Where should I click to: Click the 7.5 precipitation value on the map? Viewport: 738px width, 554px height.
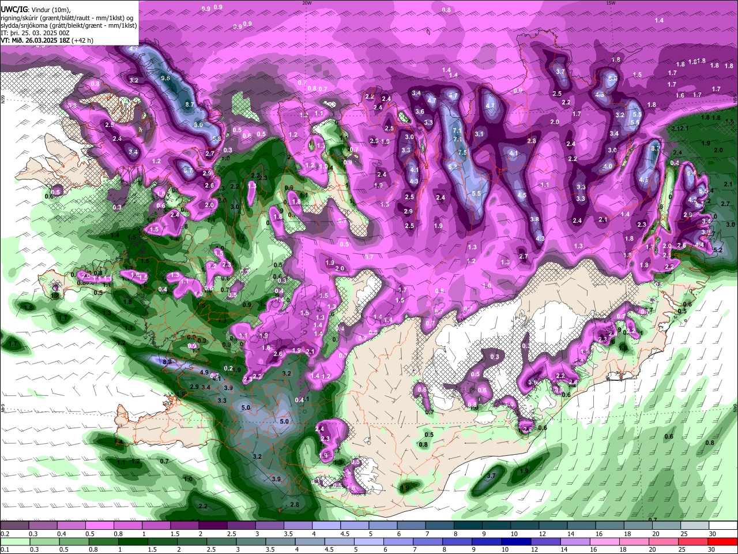pos(462,152)
